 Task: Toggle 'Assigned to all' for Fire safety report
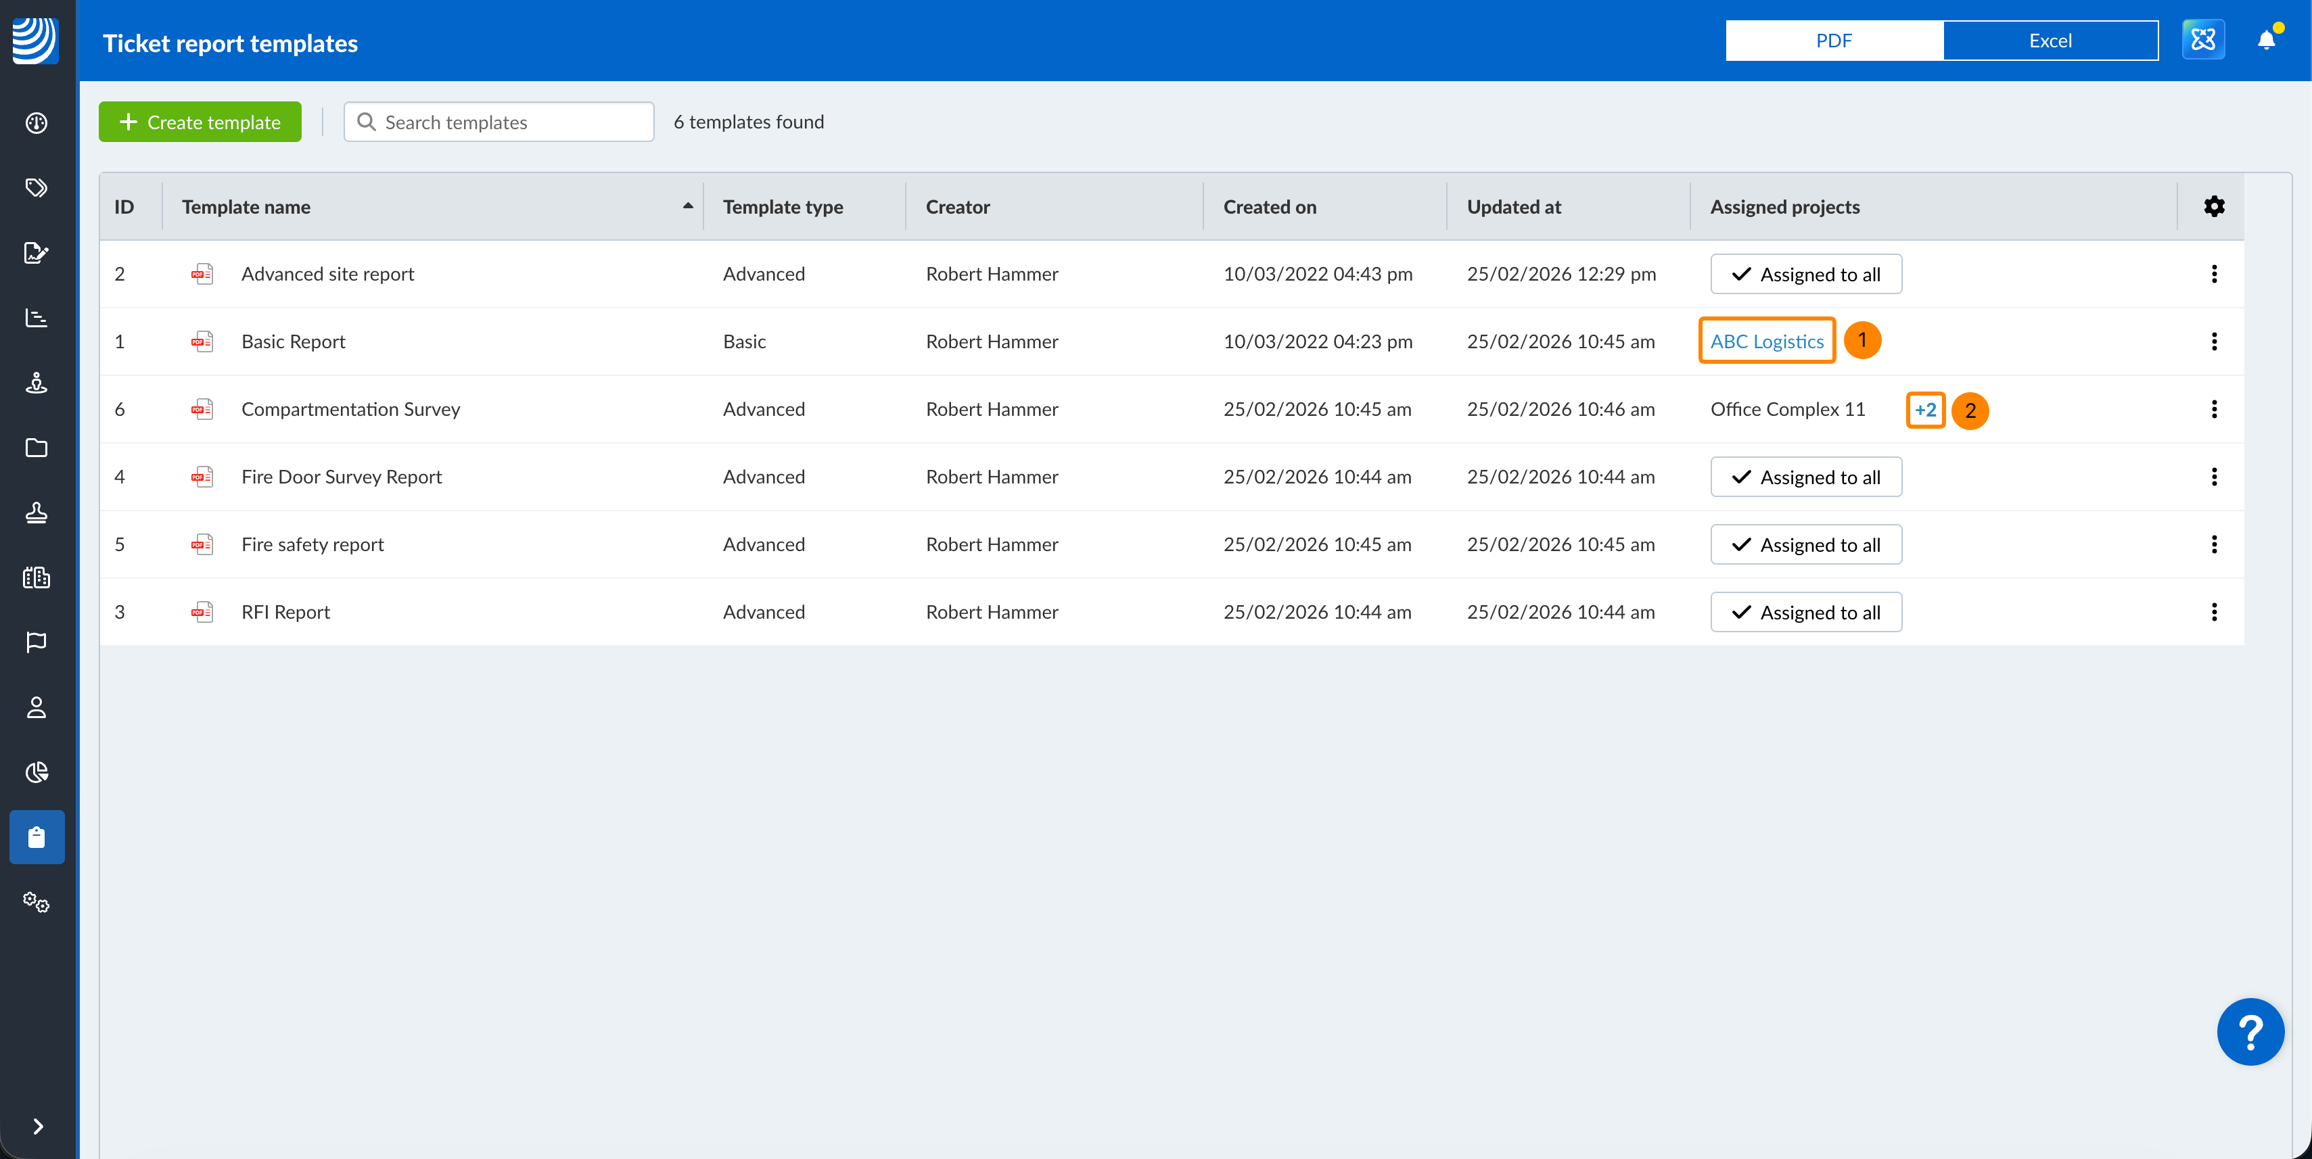[1805, 544]
